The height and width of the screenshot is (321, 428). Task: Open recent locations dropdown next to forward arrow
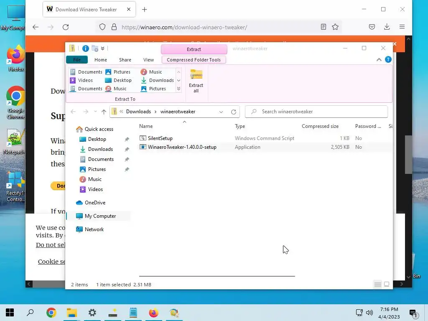tap(95, 112)
